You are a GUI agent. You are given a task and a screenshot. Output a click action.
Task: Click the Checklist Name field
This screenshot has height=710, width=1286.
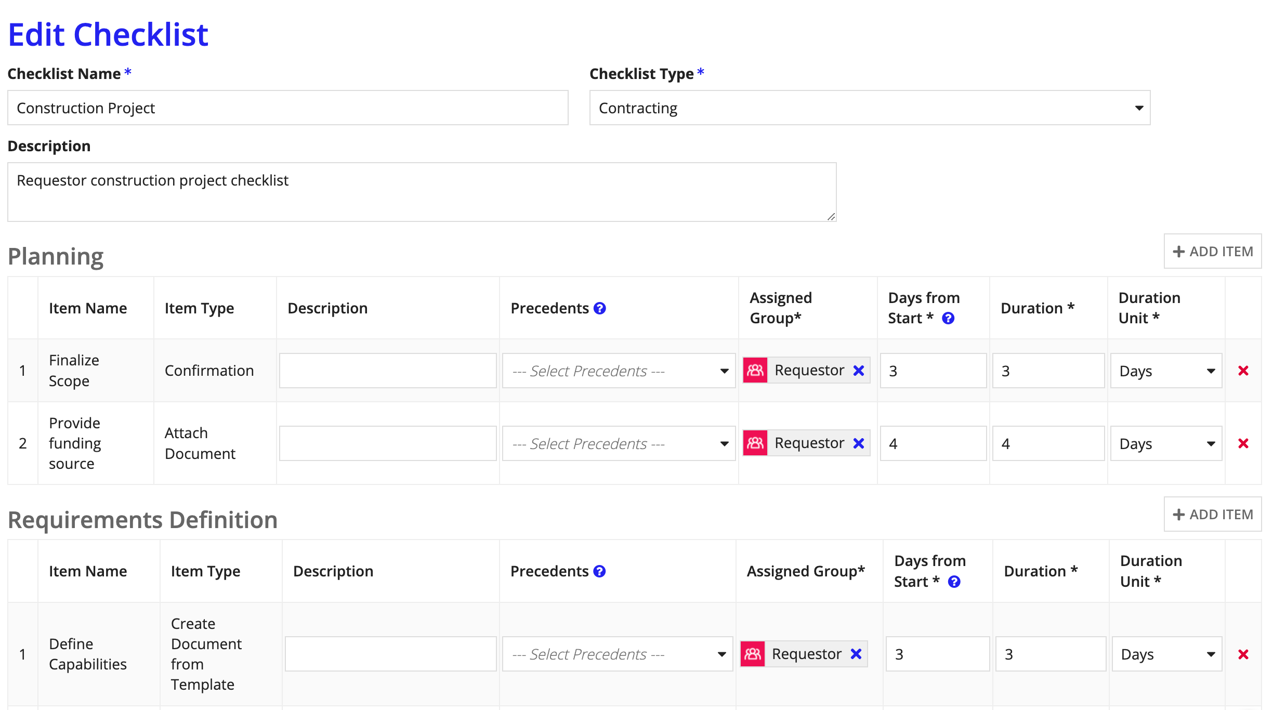[x=288, y=108]
